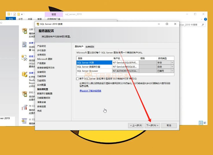Switch to the 排序规则 tab
213x155 pixels.
[90, 47]
